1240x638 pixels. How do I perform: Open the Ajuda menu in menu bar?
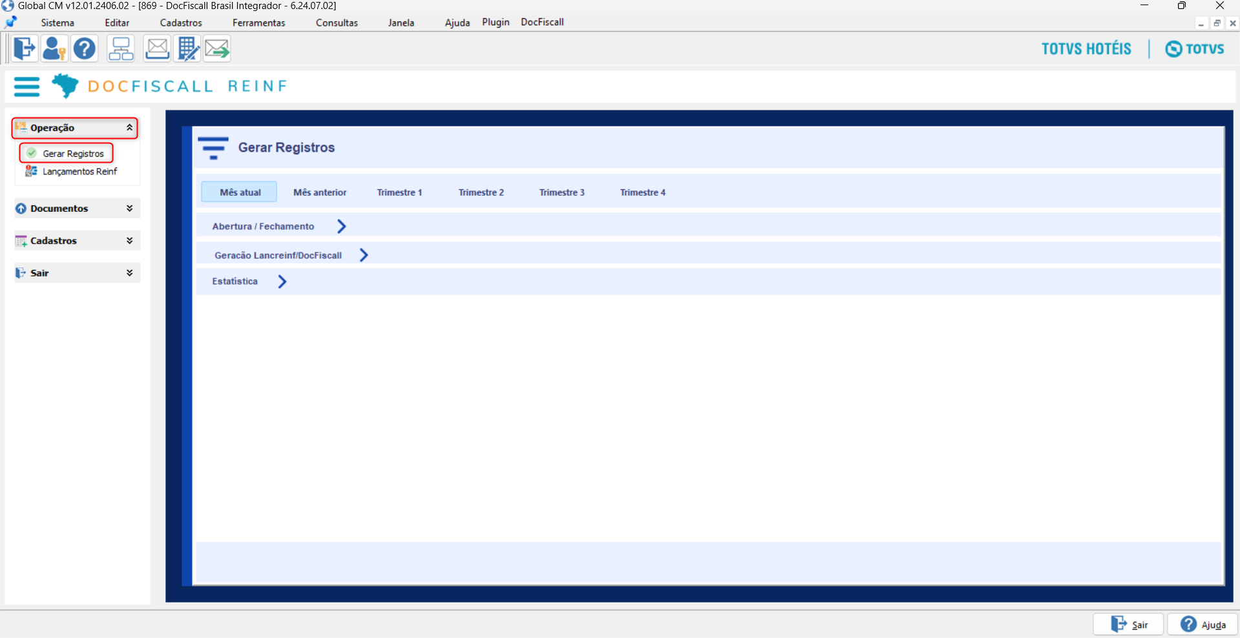(x=457, y=23)
